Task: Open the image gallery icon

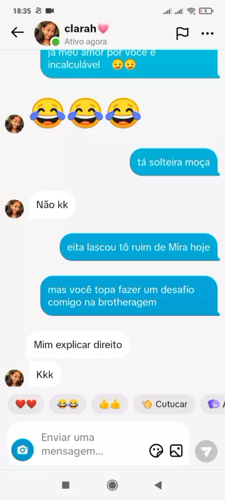Action: pos(176,451)
